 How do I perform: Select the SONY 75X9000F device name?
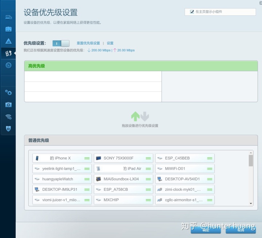pos(119,158)
